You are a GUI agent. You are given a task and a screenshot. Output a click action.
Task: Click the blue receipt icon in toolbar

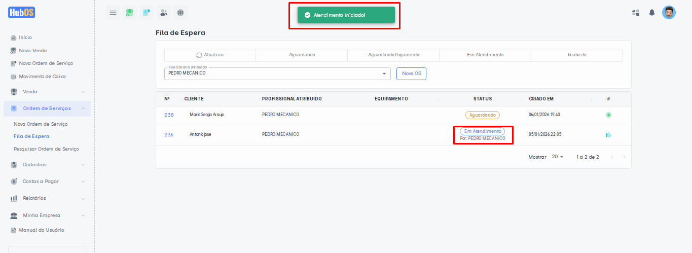pos(147,13)
